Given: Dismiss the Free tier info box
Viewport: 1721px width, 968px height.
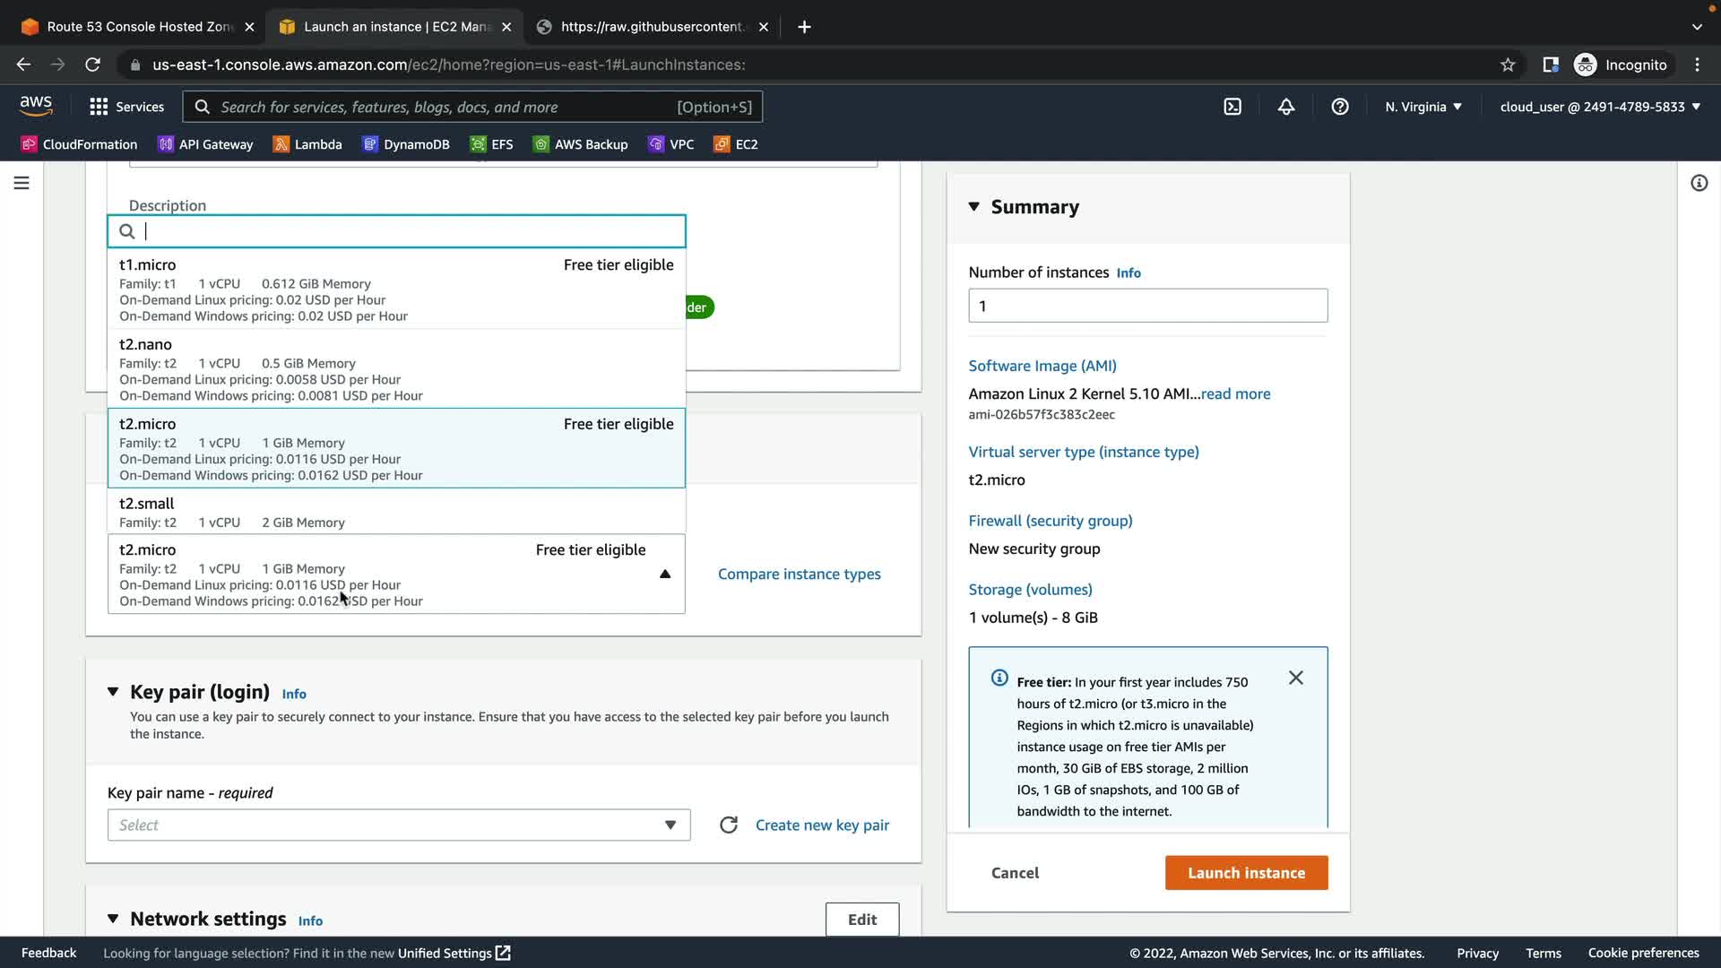Looking at the screenshot, I should tap(1296, 678).
